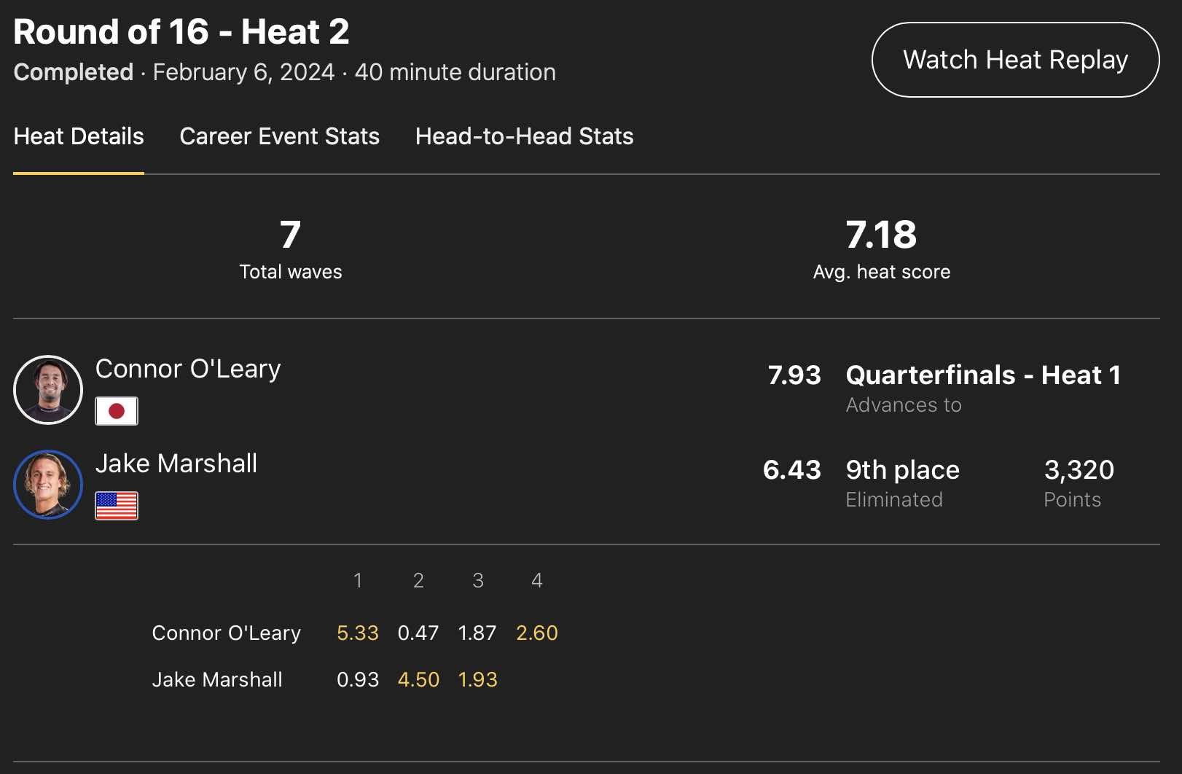This screenshot has height=774, width=1182.
Task: Click the 9th place result text
Action: coord(902,470)
